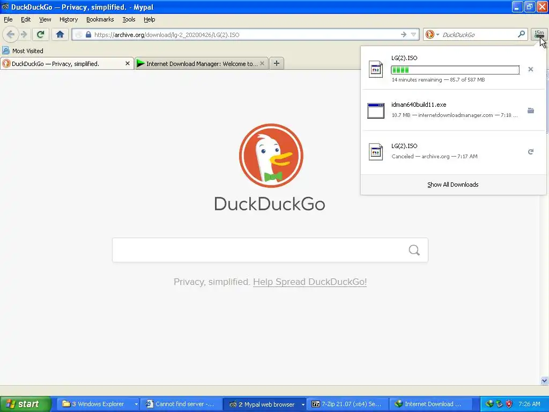Switch to 7-Zip 21.07 taskbar window
The image size is (549, 412).
coord(347,404)
